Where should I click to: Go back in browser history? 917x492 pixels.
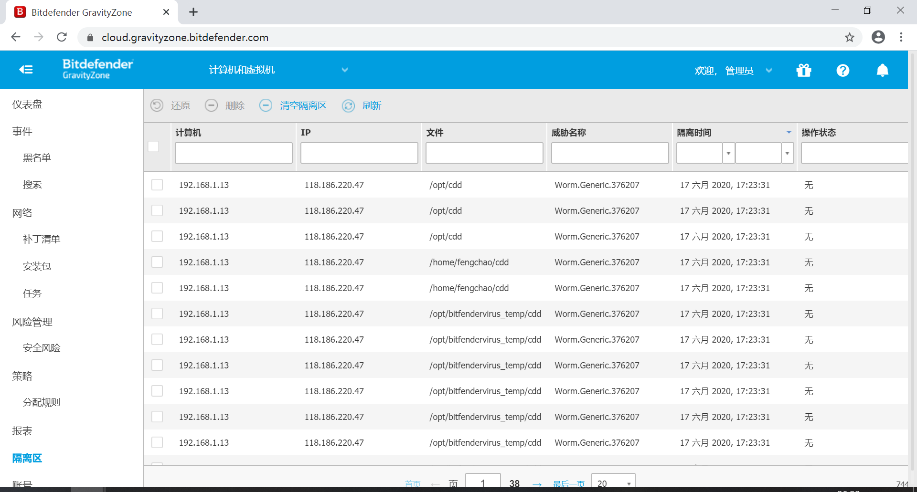pos(16,37)
